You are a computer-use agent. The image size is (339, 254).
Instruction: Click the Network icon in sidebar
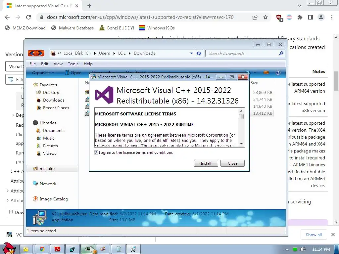coord(35,184)
